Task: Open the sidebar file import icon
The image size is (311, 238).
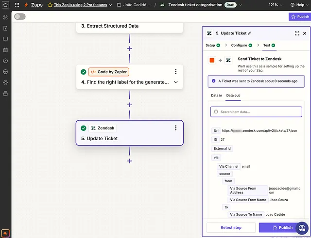Action: tap(5, 28)
